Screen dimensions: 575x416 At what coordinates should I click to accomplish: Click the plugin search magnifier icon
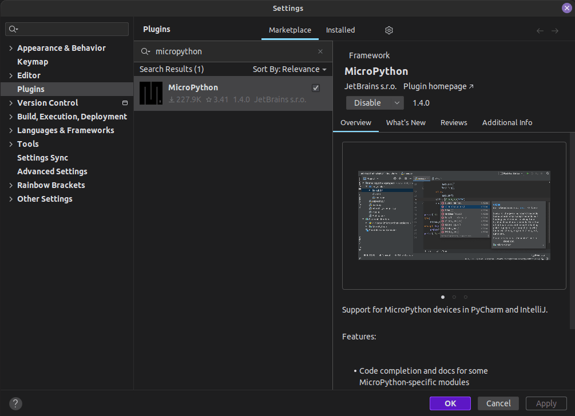[x=145, y=51]
